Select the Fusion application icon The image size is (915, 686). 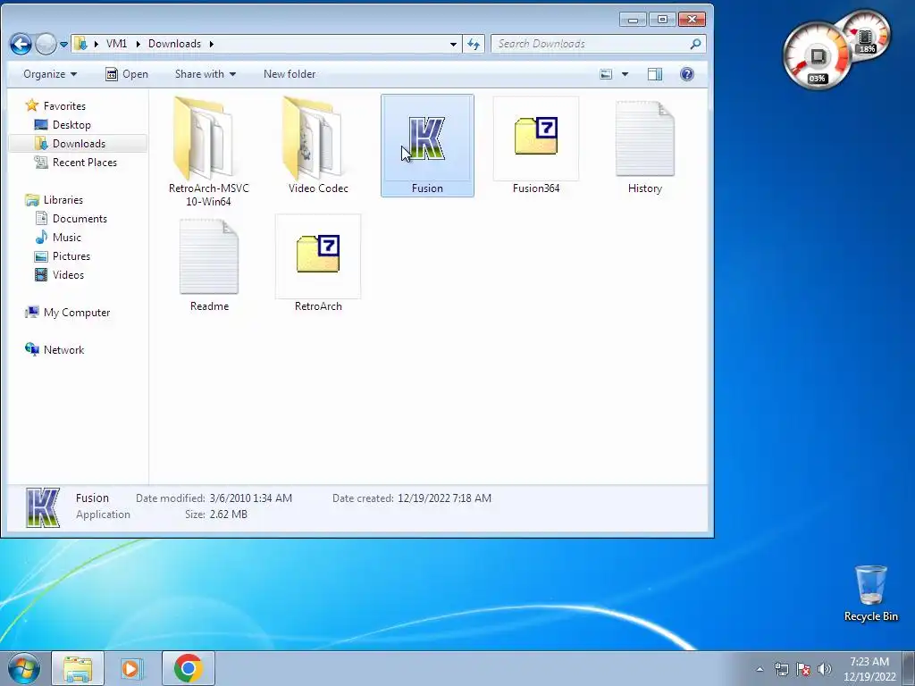[x=427, y=146]
